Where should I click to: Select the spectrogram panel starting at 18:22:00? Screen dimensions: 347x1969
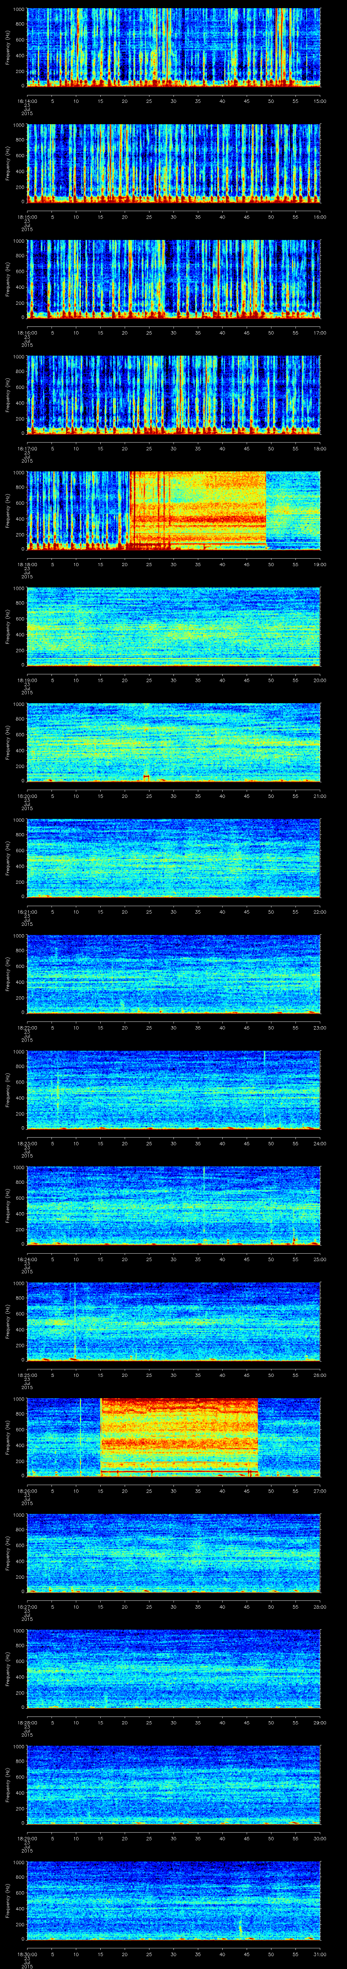[x=174, y=974]
